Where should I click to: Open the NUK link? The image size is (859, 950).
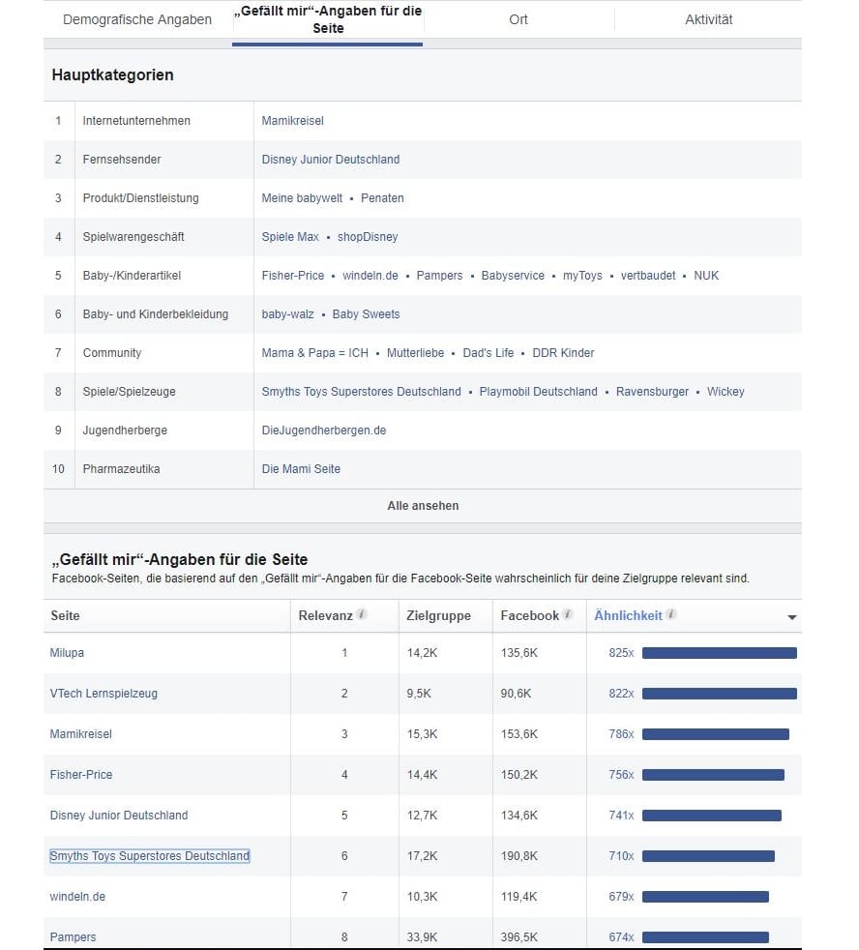coord(706,276)
